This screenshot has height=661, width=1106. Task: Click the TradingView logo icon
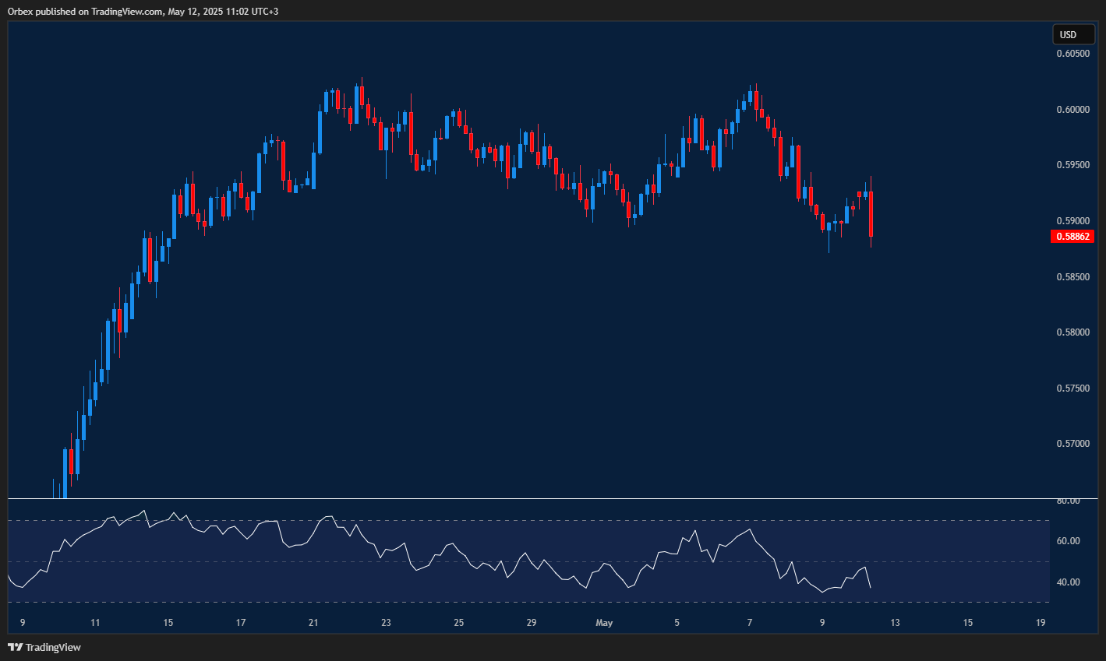(15, 647)
